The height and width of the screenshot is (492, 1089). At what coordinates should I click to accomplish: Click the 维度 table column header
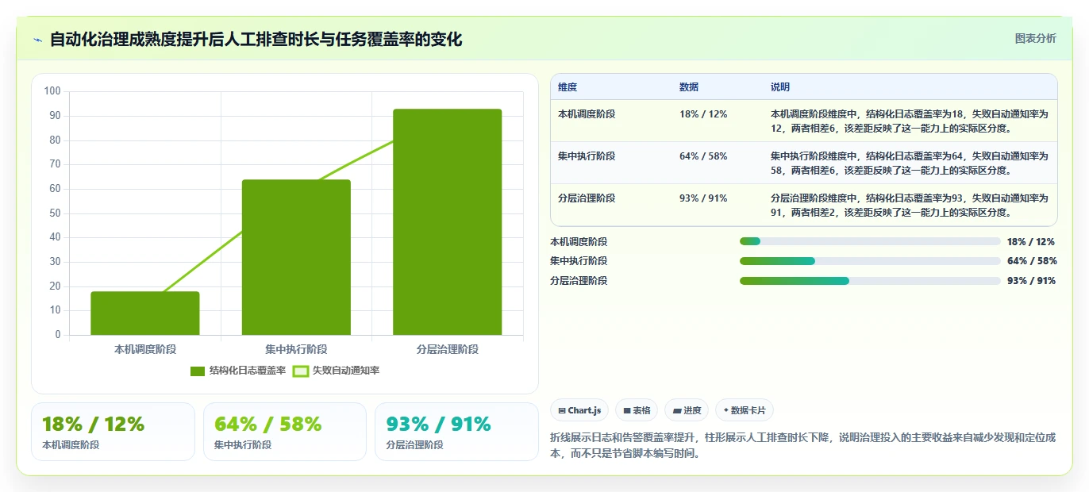[568, 87]
